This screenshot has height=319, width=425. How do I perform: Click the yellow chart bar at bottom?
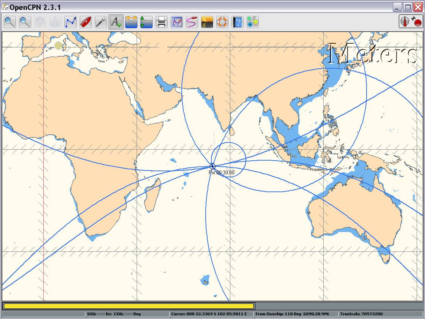pos(129,306)
